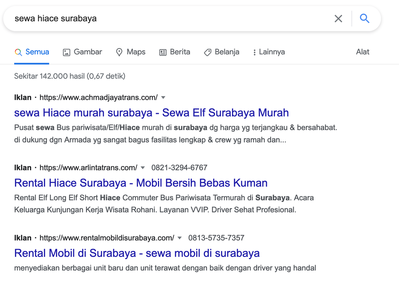Expand dropdown arrow beside achmadjayatrans.com URL
The width and height of the screenshot is (399, 294).
[163, 98]
